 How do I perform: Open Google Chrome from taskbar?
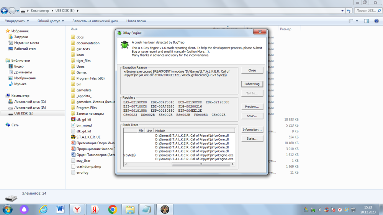(x=113, y=209)
